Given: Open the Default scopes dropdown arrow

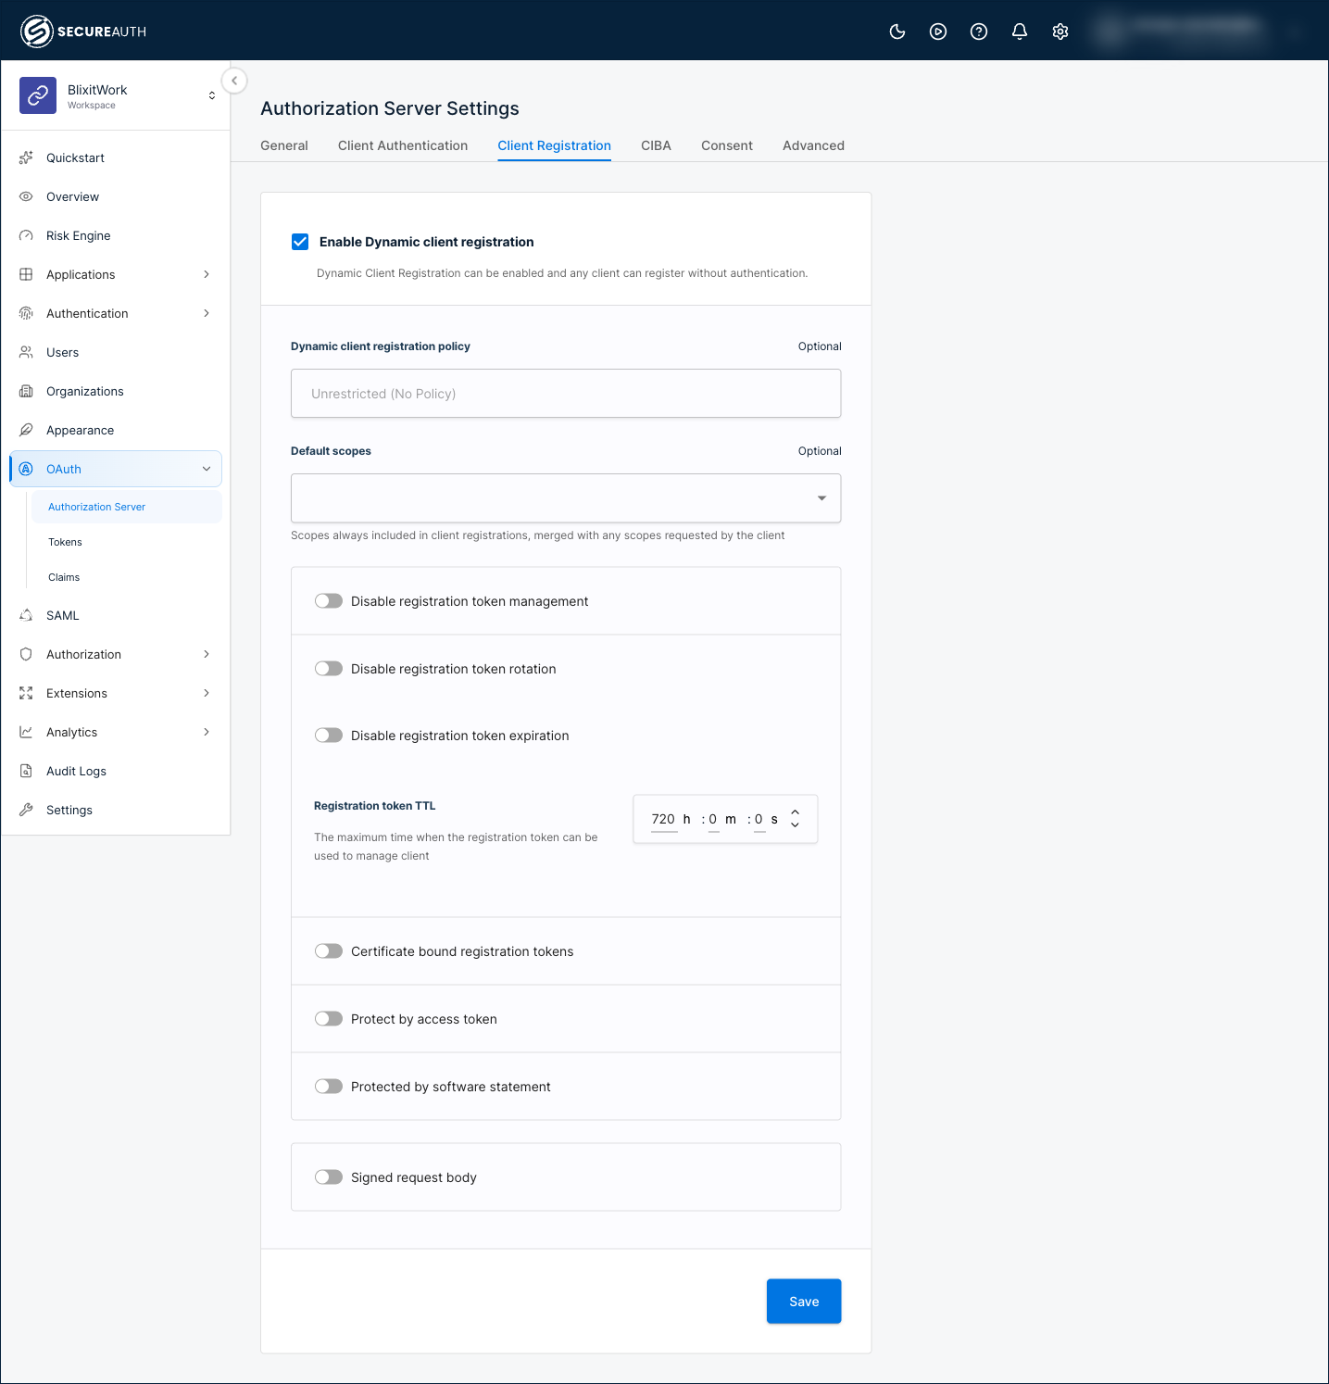Looking at the screenshot, I should (x=821, y=498).
